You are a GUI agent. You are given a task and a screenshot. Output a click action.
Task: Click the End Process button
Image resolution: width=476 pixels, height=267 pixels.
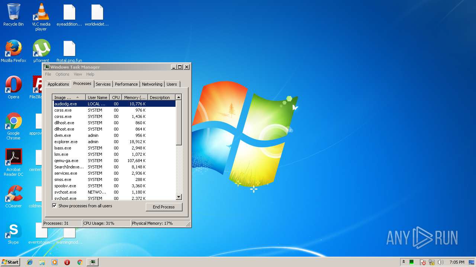tap(164, 207)
